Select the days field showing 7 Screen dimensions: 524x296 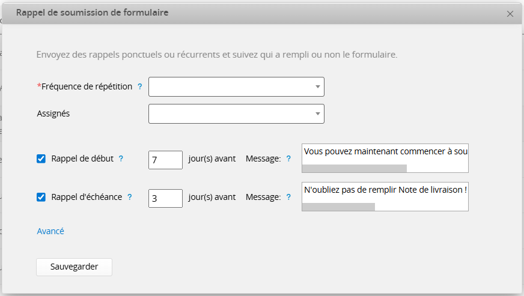pyautogui.click(x=165, y=160)
